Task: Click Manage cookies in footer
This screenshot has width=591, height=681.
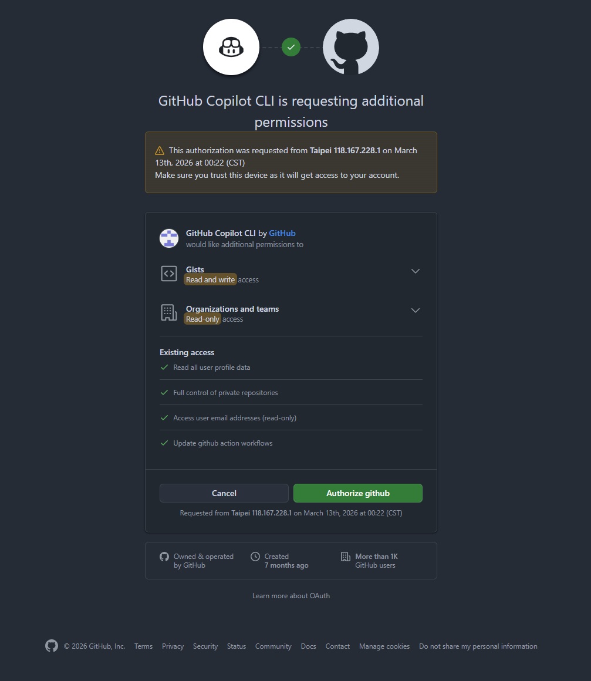Action: pyautogui.click(x=384, y=646)
